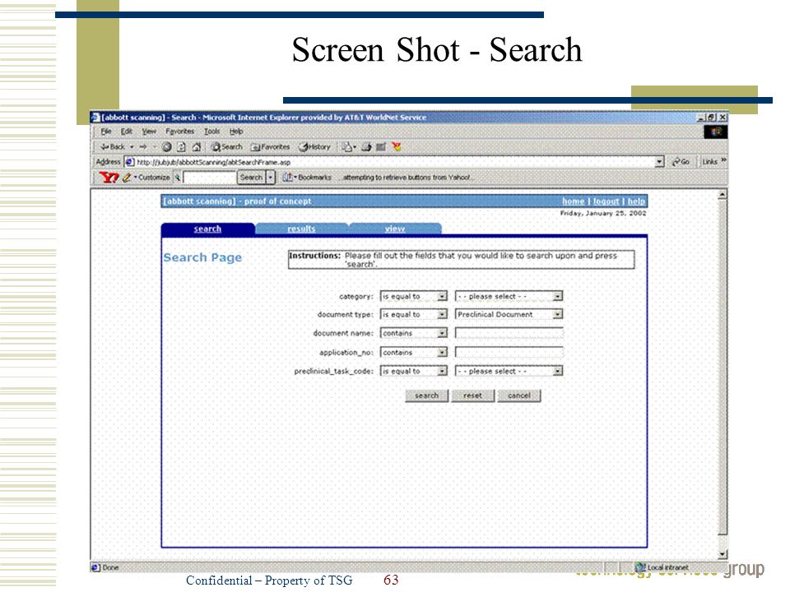Viewport: 790px width, 592px height.
Task: Click the page icon in address bar
Action: click(x=129, y=162)
